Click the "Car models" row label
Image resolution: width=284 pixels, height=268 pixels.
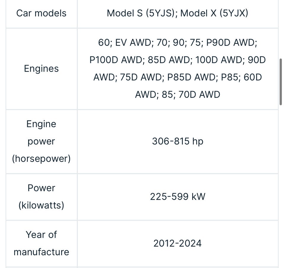41,13
